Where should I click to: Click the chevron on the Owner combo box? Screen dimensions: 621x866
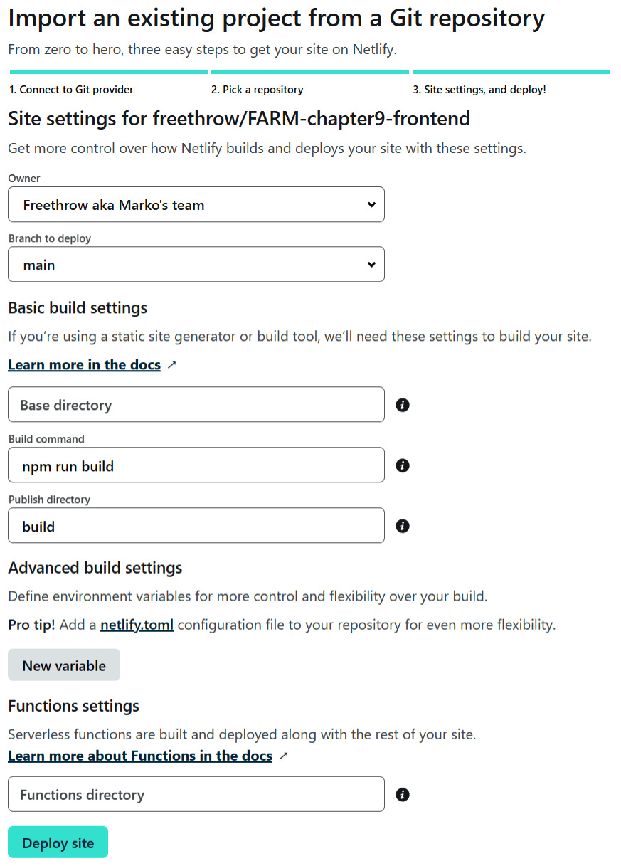tap(371, 204)
